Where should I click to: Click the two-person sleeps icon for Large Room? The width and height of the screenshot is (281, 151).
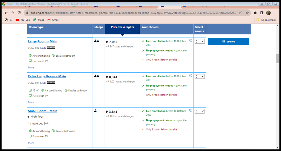(x=97, y=41)
